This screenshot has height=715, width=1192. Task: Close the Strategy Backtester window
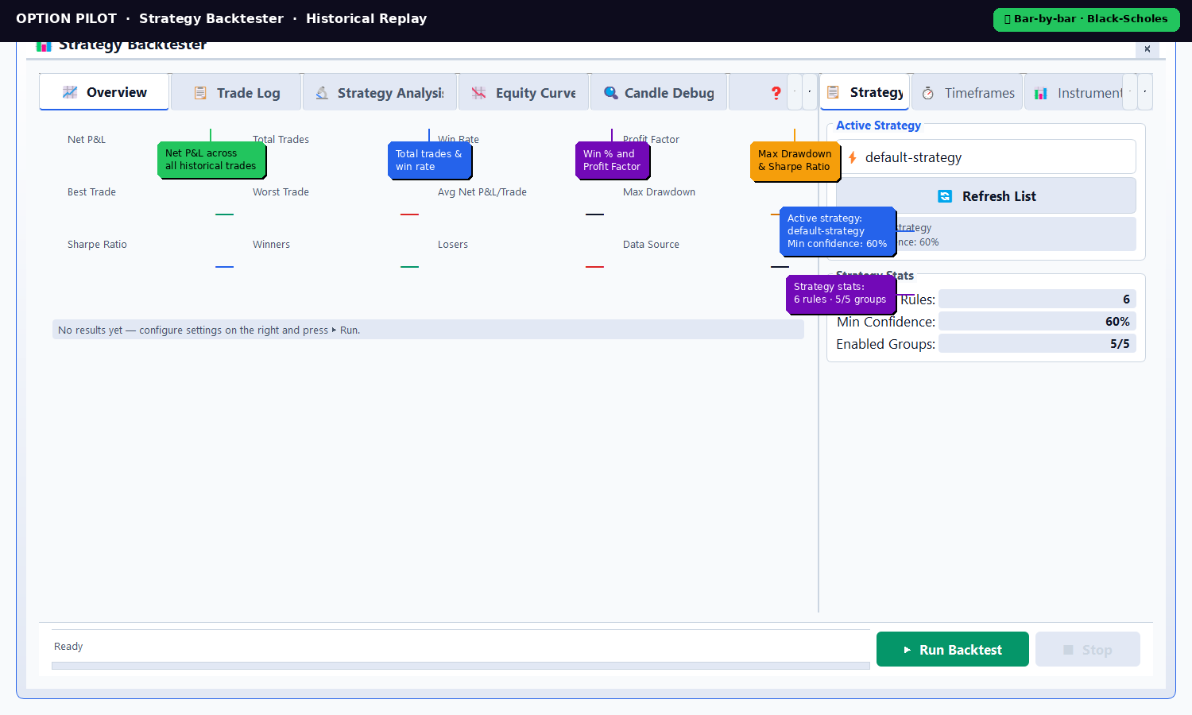pyautogui.click(x=1147, y=49)
